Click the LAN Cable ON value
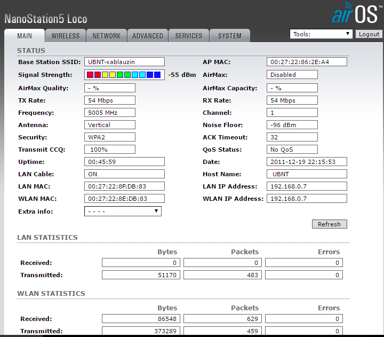Image resolution: width=384 pixels, height=337 pixels. (x=124, y=174)
